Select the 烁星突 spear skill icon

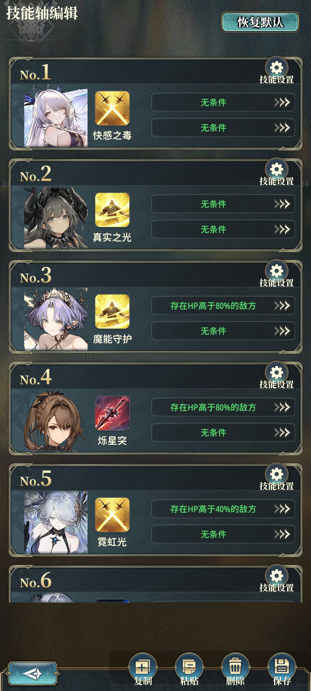point(112,413)
